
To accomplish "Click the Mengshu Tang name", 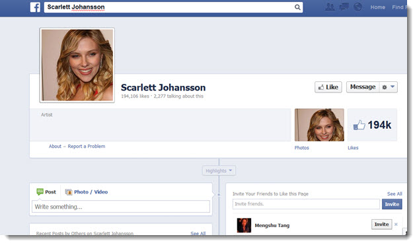I will (x=272, y=225).
